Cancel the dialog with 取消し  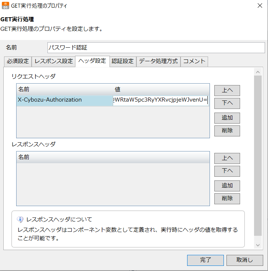tap(244, 260)
